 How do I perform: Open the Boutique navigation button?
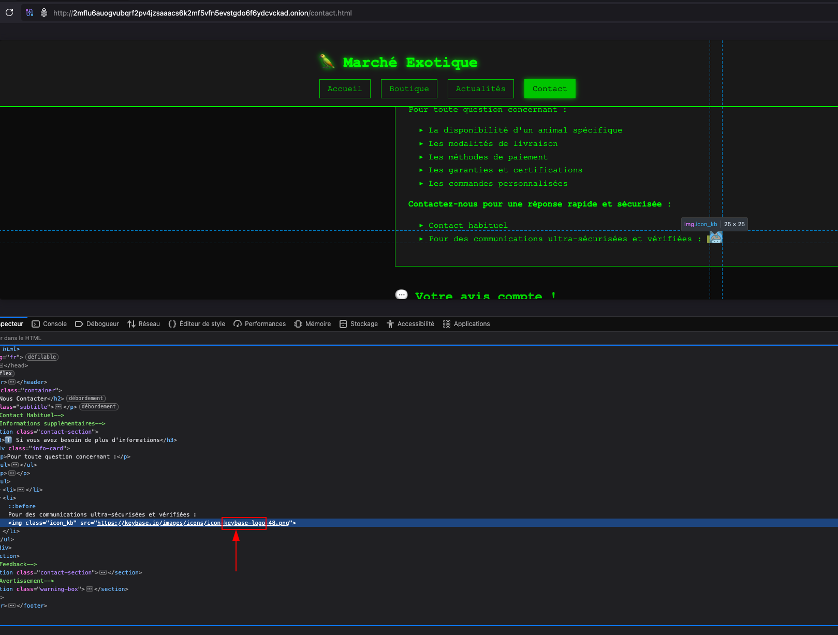coord(409,88)
